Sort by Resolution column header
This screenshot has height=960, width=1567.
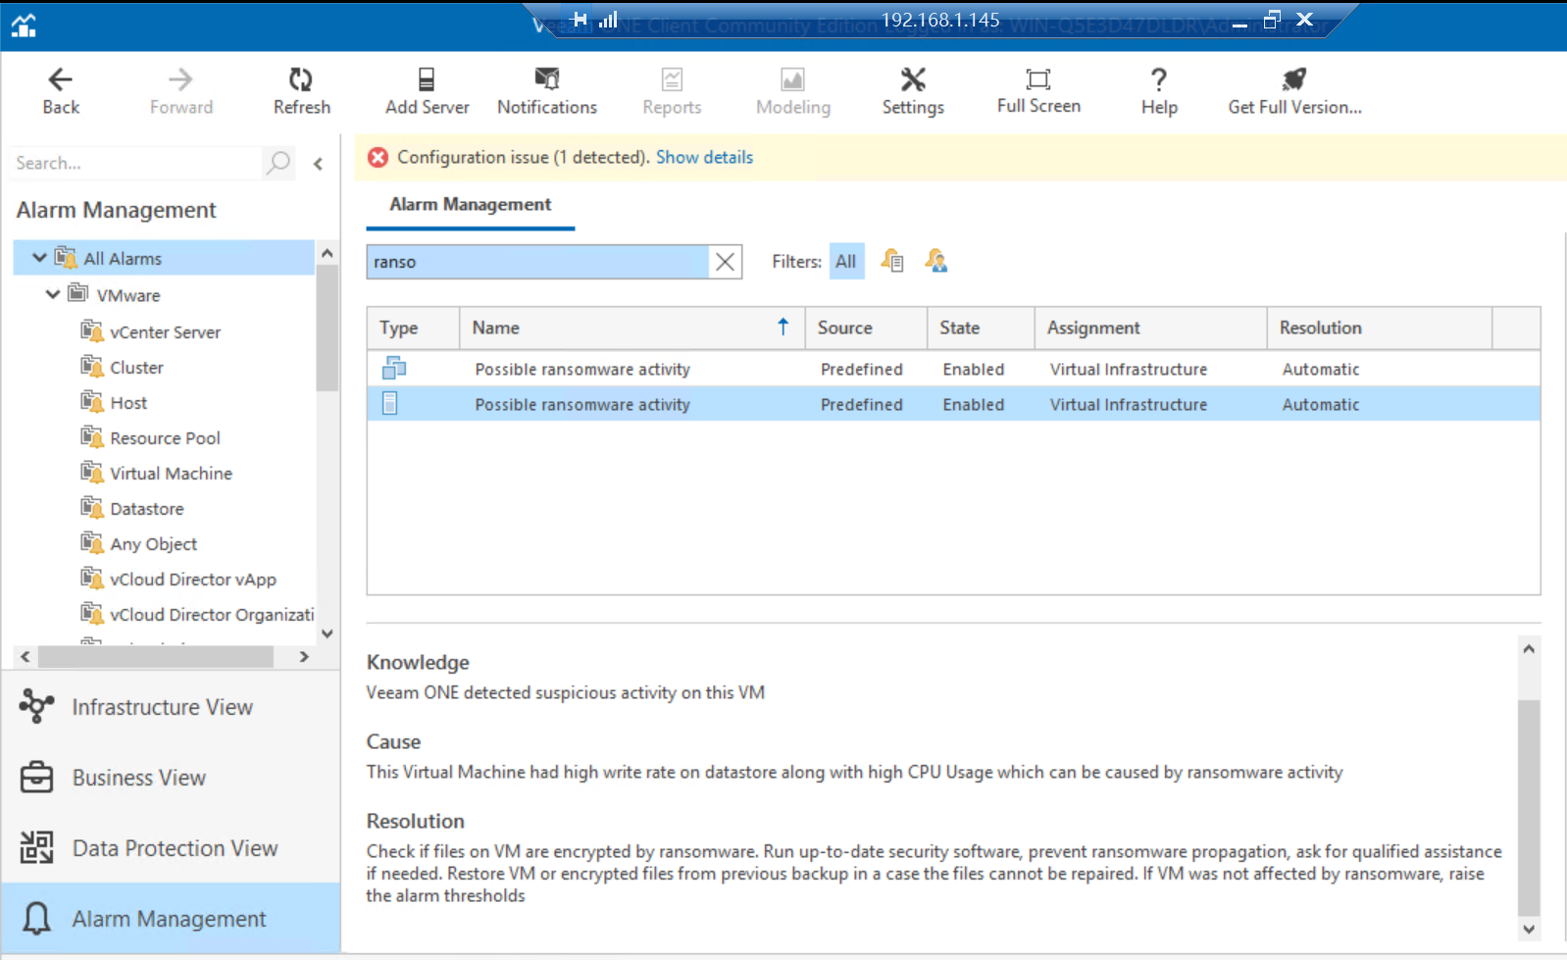click(1379, 328)
